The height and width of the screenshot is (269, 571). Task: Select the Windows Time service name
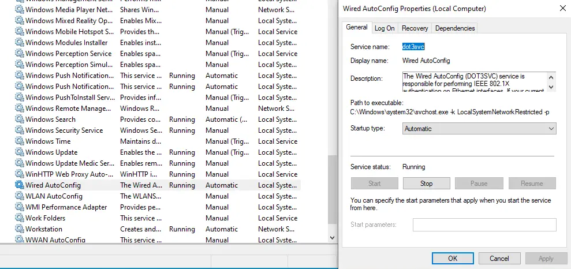(x=48, y=141)
